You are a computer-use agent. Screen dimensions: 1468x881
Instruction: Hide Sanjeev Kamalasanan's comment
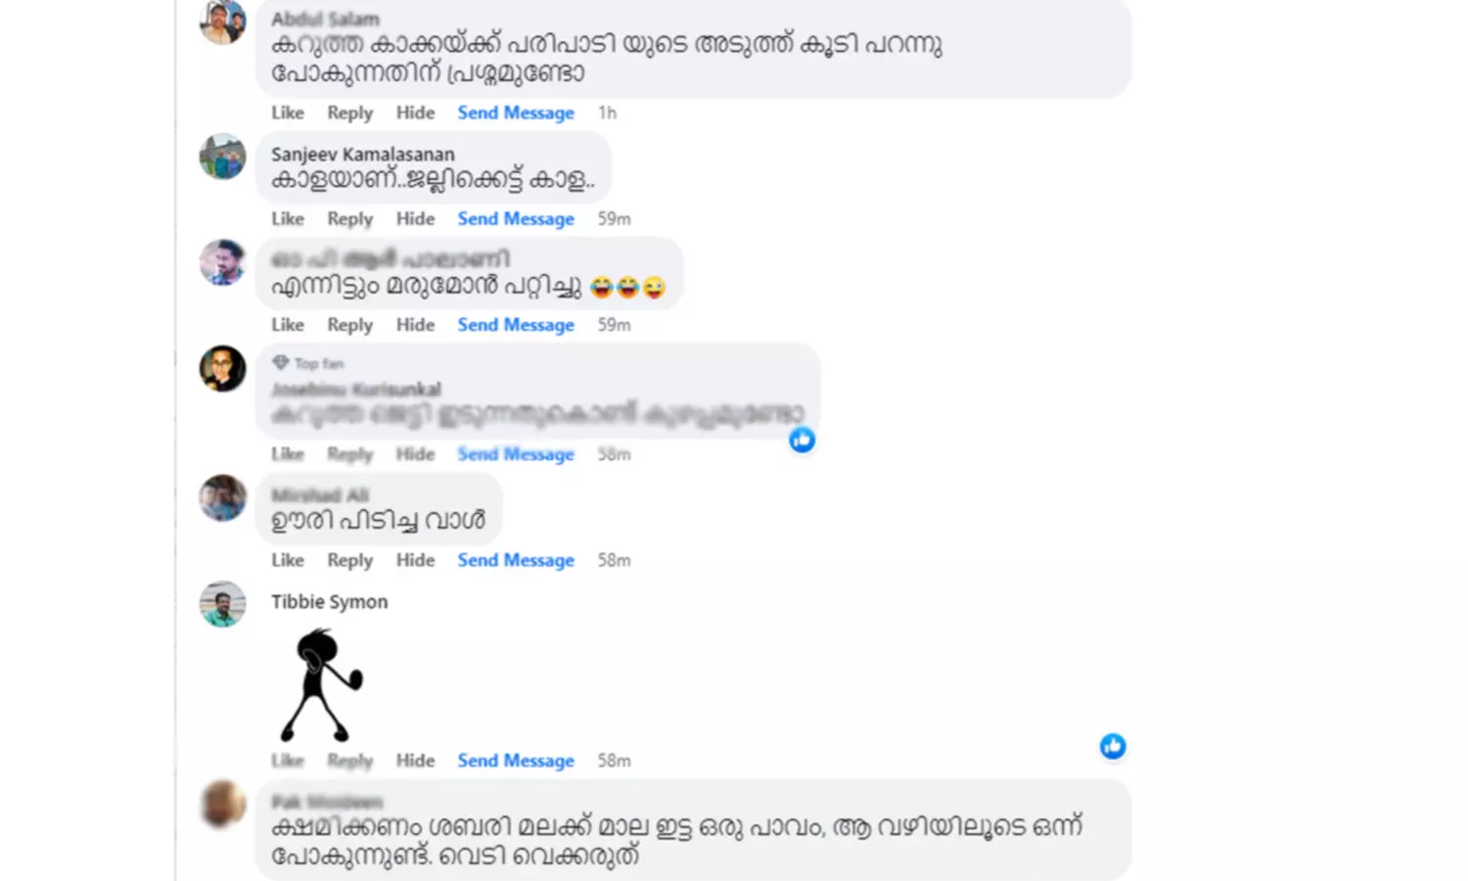click(415, 219)
